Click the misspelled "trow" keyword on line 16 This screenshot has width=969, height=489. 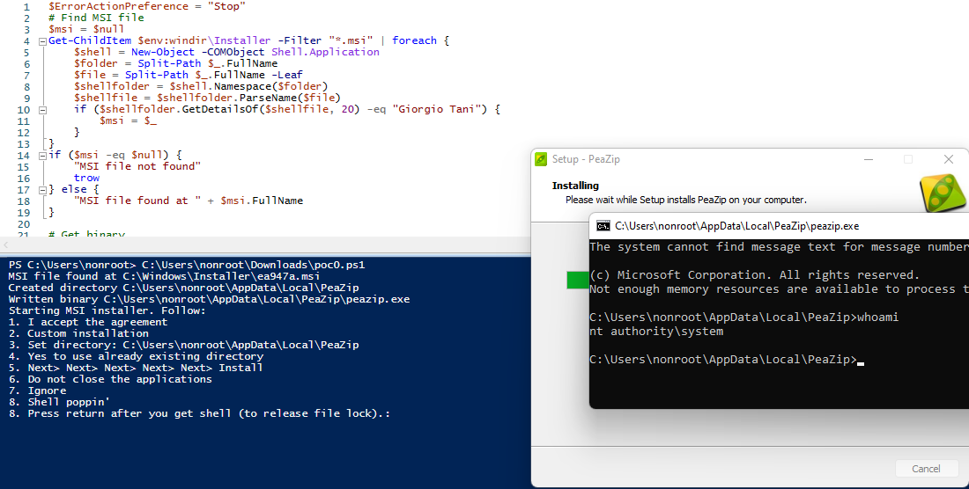click(86, 178)
